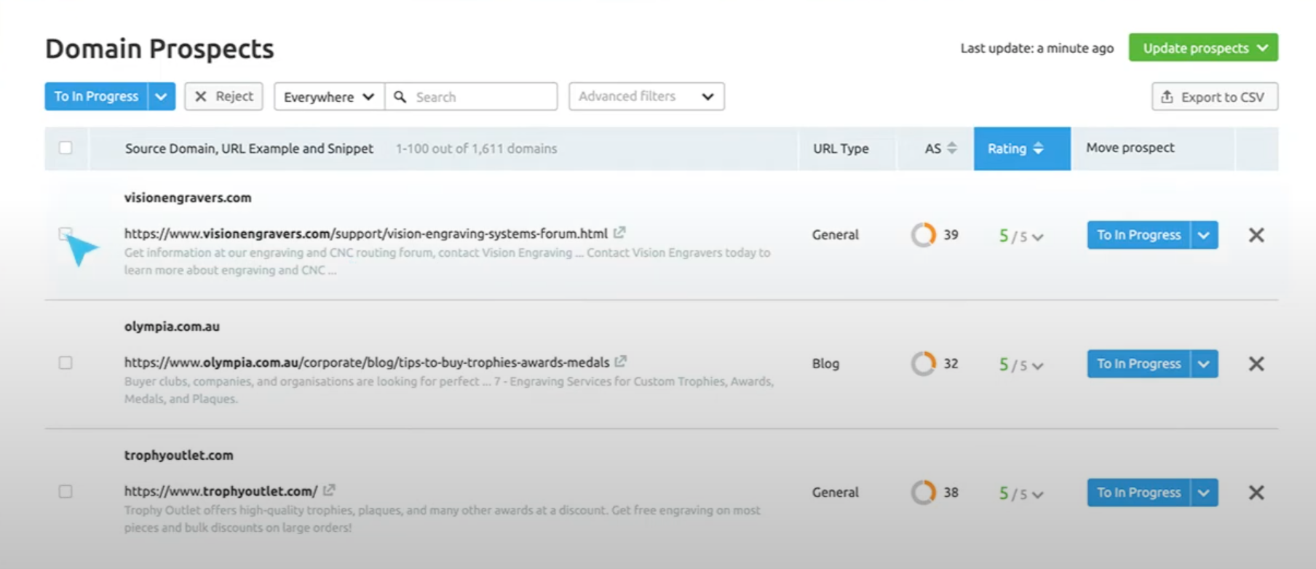Open move arrow beside olympia To In Progress

(1204, 364)
